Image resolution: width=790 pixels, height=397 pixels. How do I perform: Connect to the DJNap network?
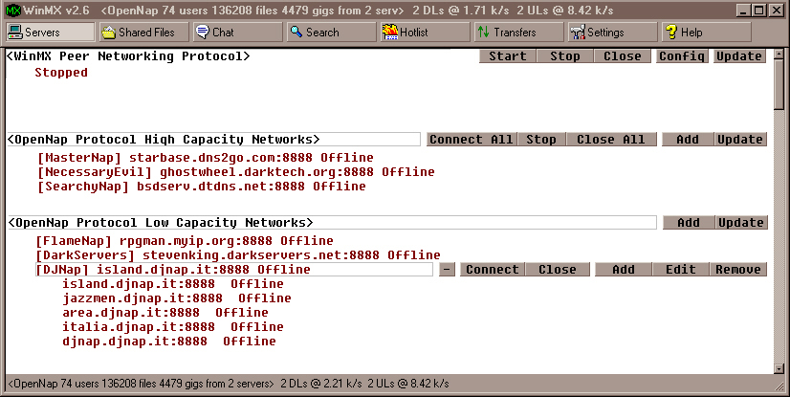493,270
